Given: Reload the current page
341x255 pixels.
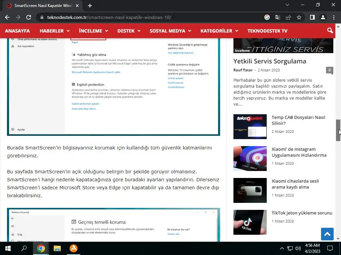Looking at the screenshot, I should (29, 17).
